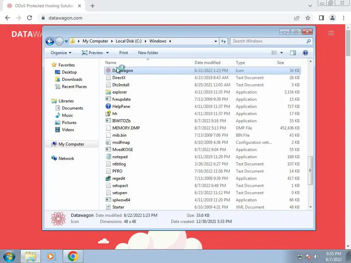This screenshot has width=351, height=263.
Task: Click Local Disk (C:) breadcrumb segment
Action: (x=129, y=41)
